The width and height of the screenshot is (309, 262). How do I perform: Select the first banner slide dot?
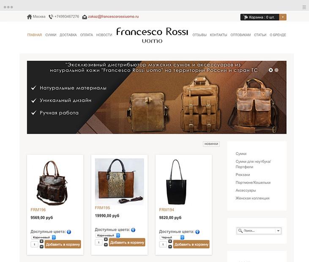pos(271,70)
